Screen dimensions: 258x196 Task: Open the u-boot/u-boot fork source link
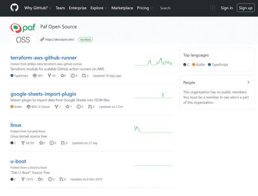tap(37, 167)
